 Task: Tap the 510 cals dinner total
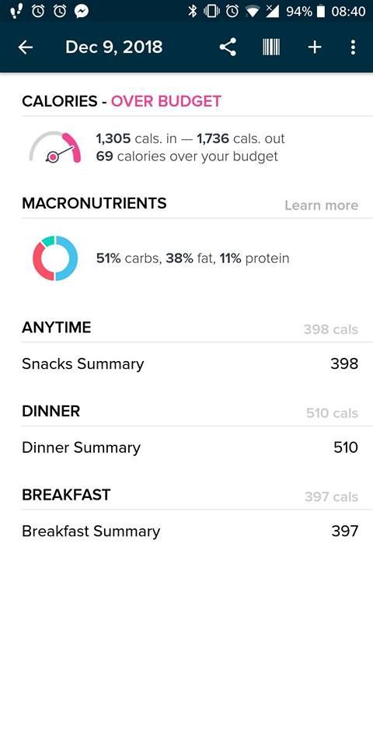332,413
